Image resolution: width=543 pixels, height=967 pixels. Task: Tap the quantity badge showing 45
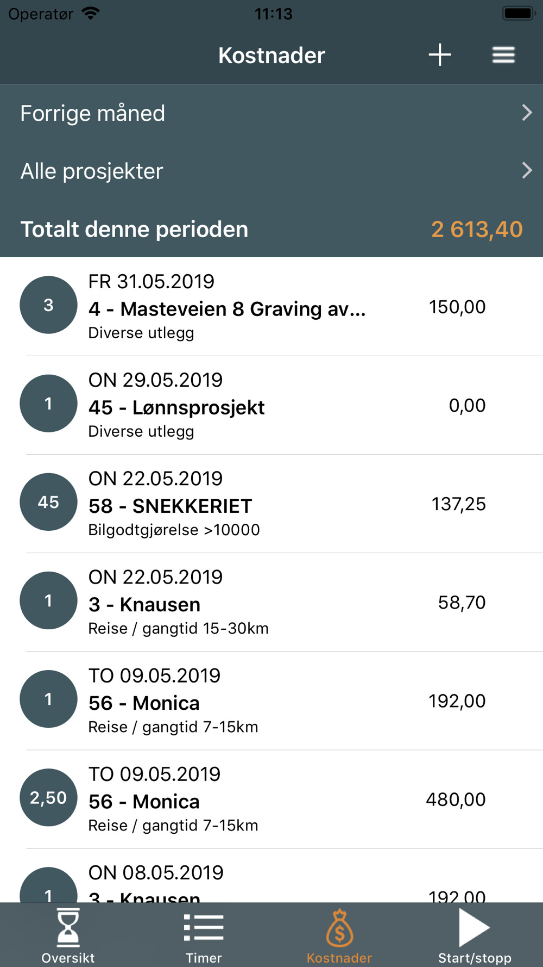[48, 502]
